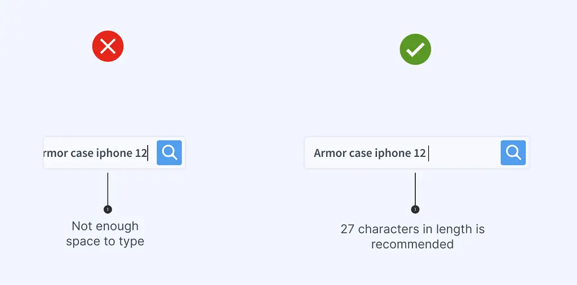
Task: Click empty space in the wide search field
Action: (465, 153)
